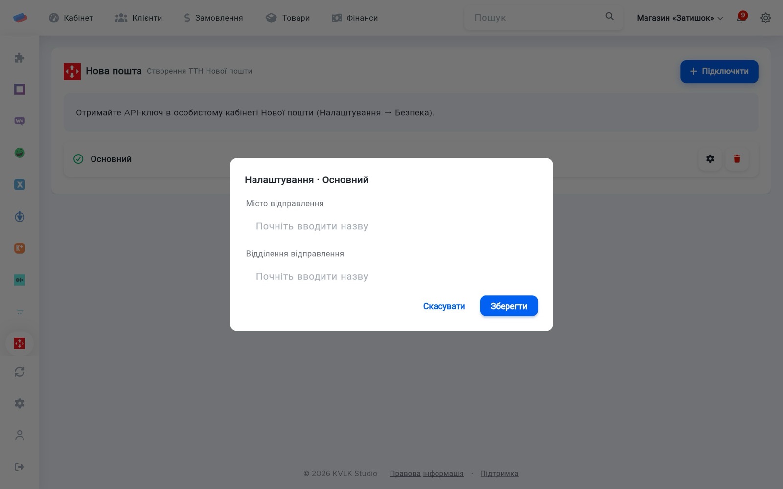Open the top-right settings gear
This screenshot has height=489, width=783.
point(766,18)
